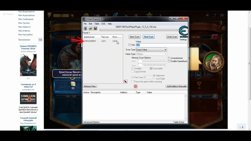Enable the Unrandomizer checkbox

point(169,58)
